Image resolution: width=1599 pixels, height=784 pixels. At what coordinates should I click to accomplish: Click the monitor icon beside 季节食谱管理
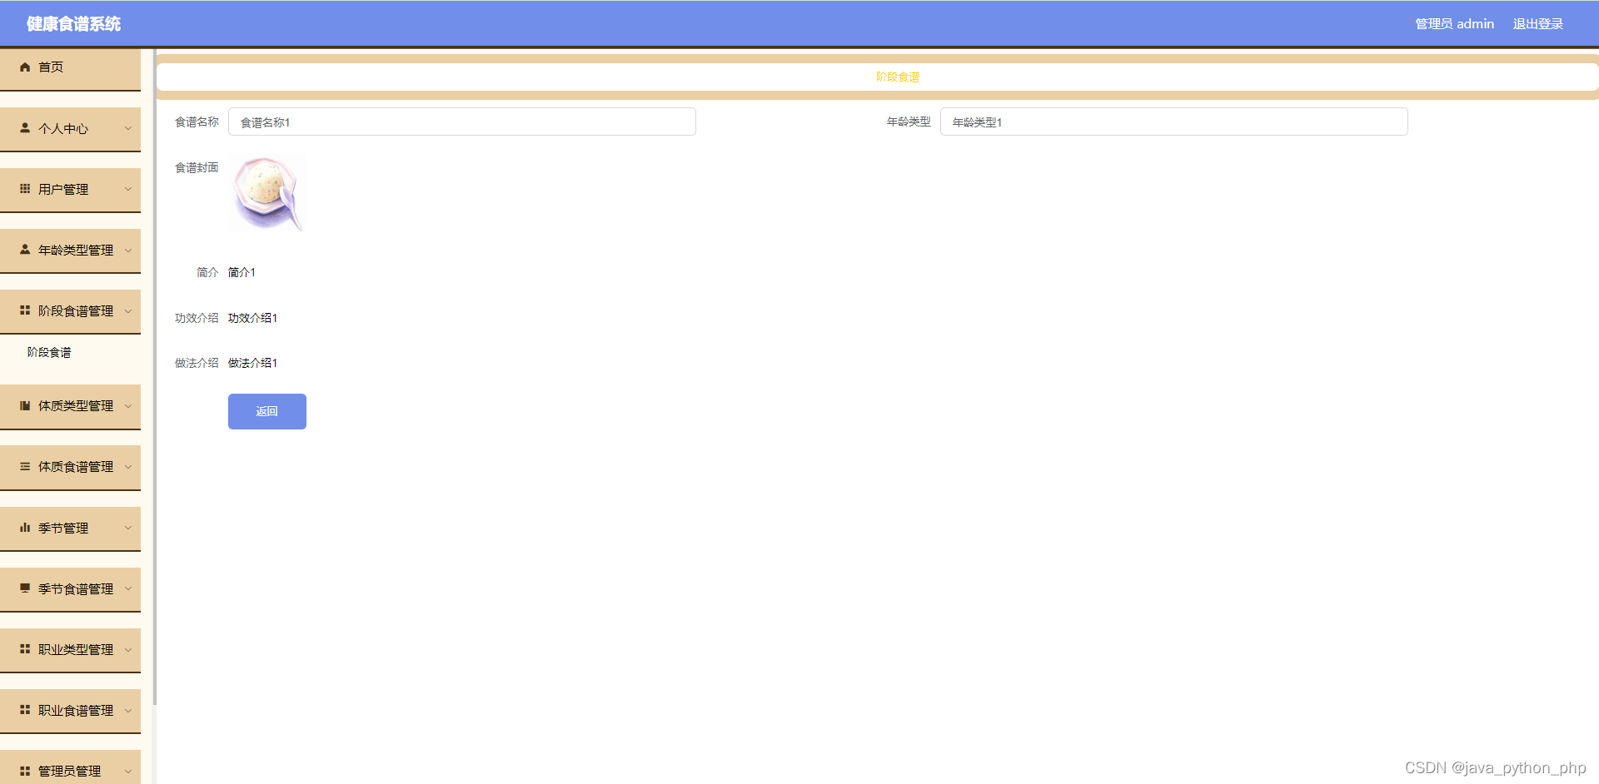point(25,588)
